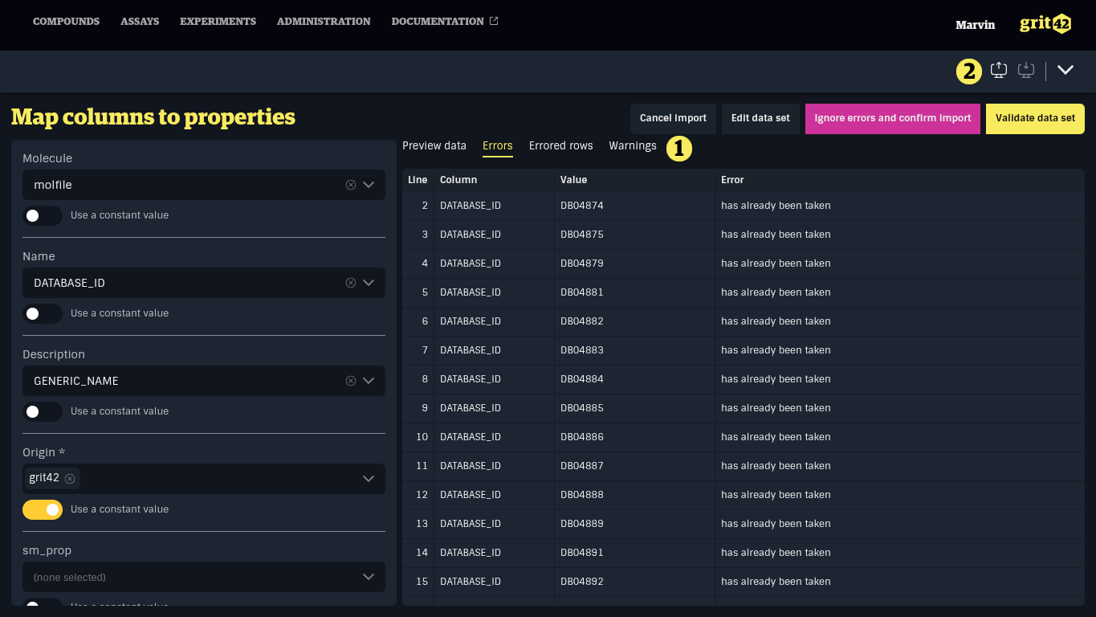This screenshot has width=1096, height=617.
Task: Click the Validate data set button
Action: click(1035, 118)
